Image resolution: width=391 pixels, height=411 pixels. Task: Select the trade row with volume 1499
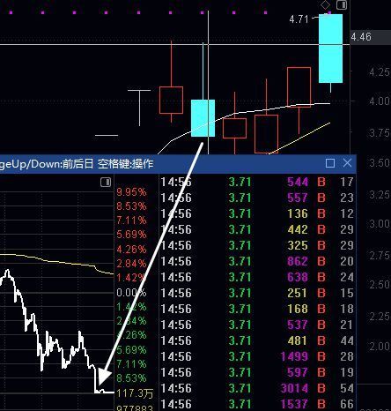click(x=257, y=356)
